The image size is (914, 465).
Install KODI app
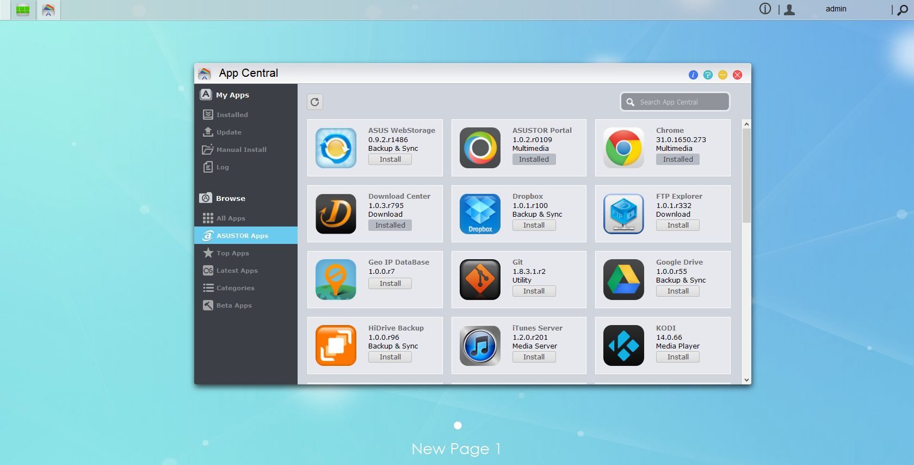[678, 357]
